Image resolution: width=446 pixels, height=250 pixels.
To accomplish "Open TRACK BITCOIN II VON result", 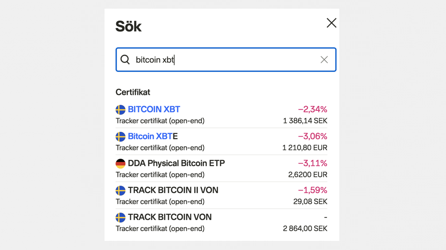I will [173, 190].
